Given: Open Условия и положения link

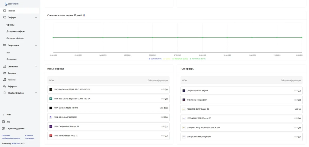Looking at the screenshot, I should (x=30, y=137).
